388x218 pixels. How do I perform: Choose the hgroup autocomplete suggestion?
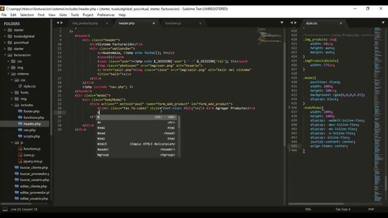click(136, 155)
